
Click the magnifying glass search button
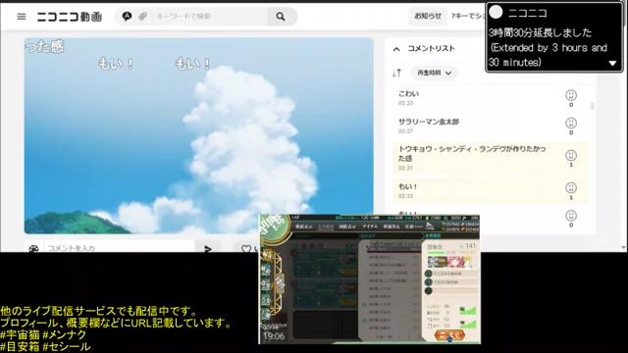tap(281, 17)
